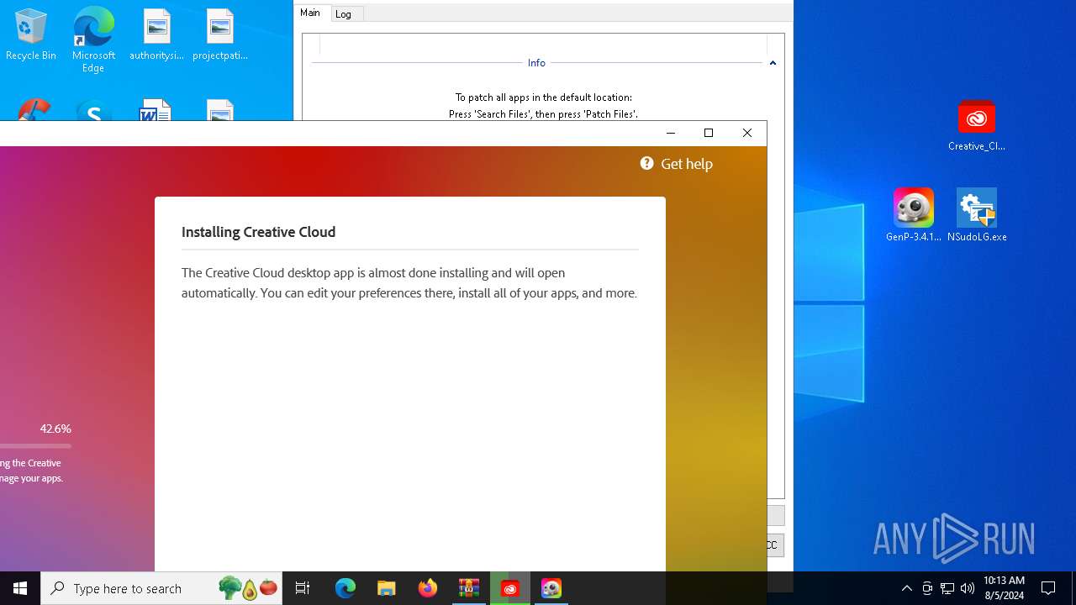Open the notification center icon

coord(1048,588)
